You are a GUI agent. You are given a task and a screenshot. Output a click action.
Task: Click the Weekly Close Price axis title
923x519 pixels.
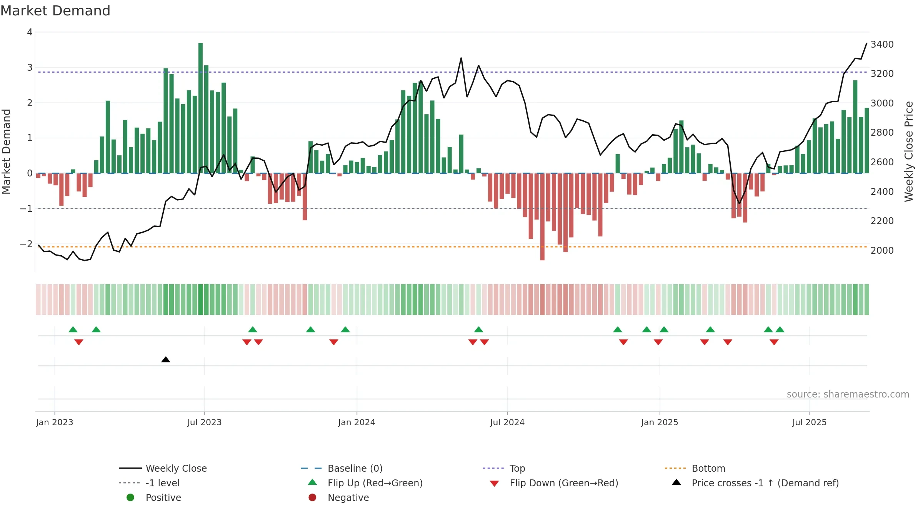click(x=909, y=151)
